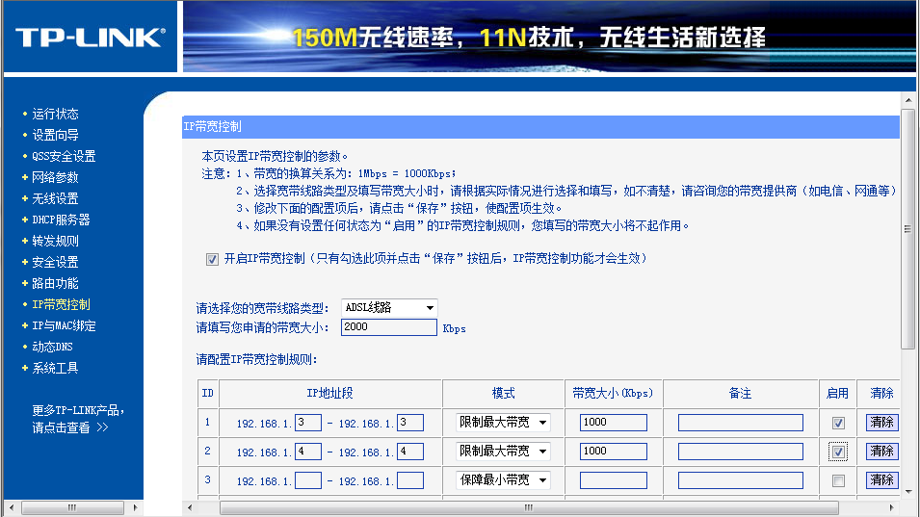Open rule 3 保障最小带宽 mode dropdown
Screen dimensions: 920x517
point(503,480)
